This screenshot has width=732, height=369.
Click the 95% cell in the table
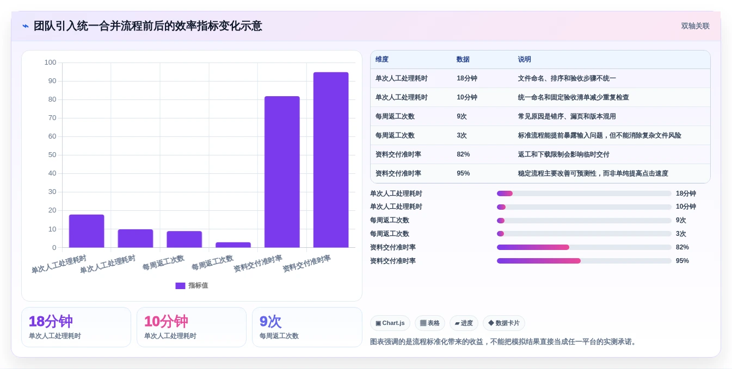[463, 174]
